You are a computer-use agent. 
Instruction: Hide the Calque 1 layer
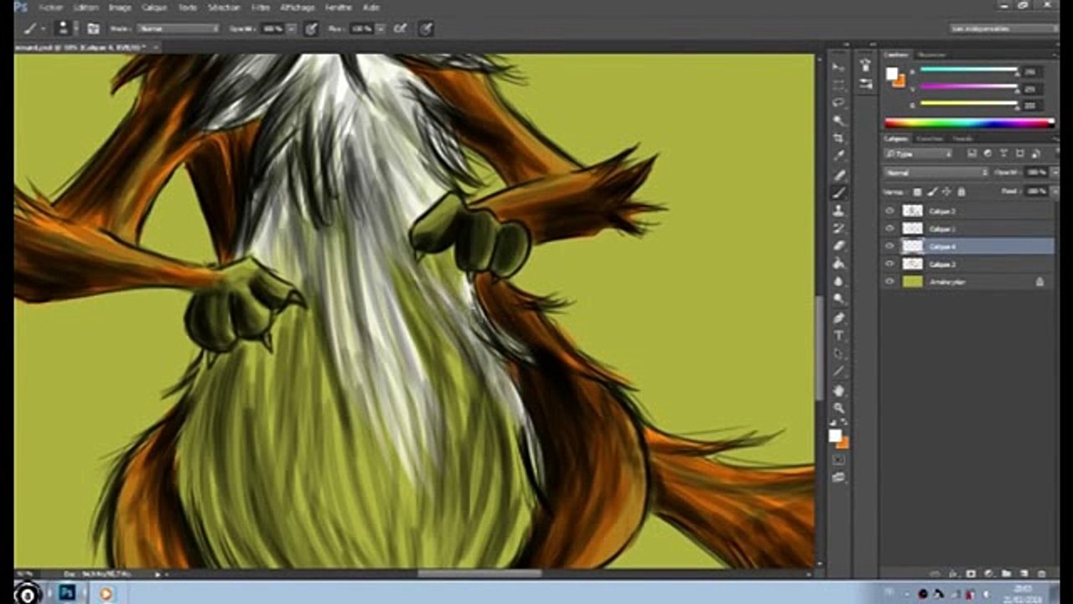coord(889,229)
